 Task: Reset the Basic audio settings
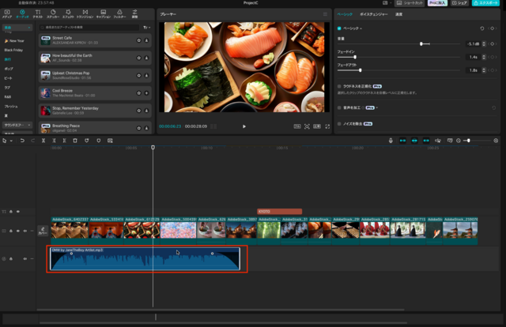[481, 28]
